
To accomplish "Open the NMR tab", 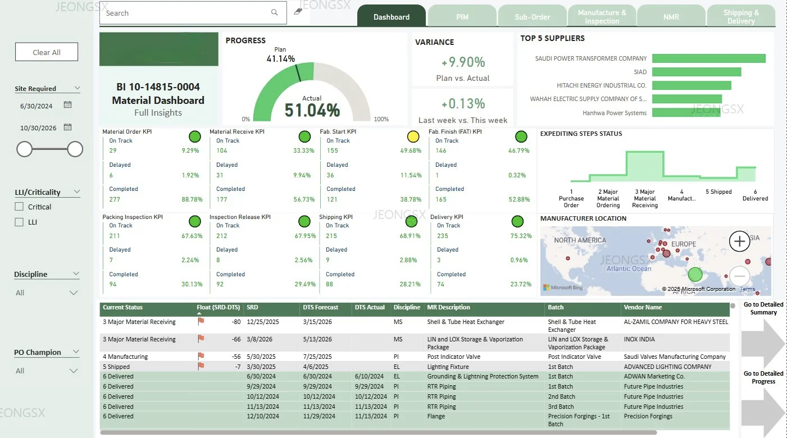I will click(x=671, y=16).
